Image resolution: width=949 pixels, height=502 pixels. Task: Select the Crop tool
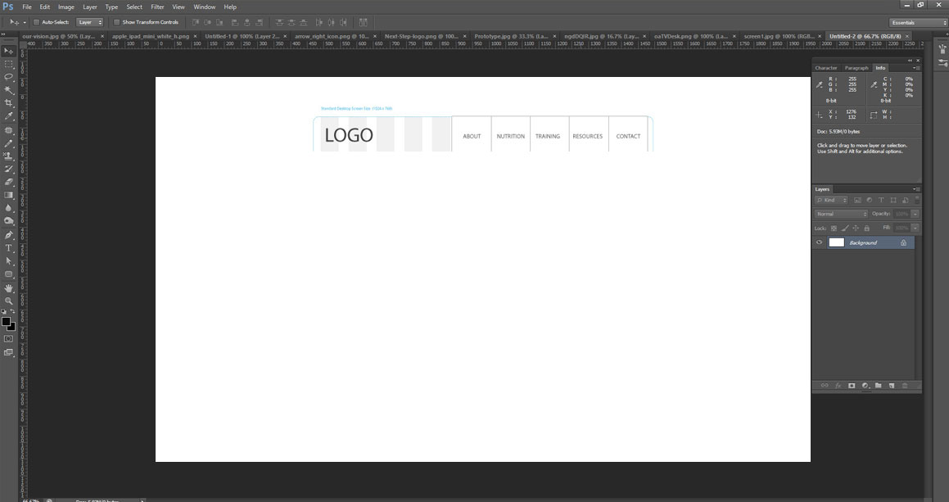[x=8, y=103]
